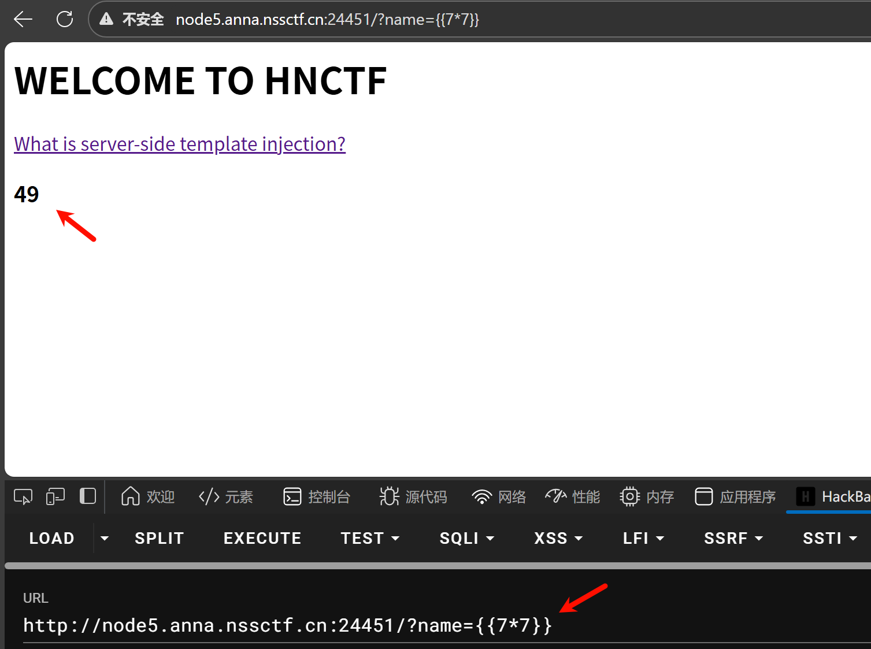The height and width of the screenshot is (649, 871).
Task: Open the Welcome (欢迎) tab
Action: [x=148, y=496]
